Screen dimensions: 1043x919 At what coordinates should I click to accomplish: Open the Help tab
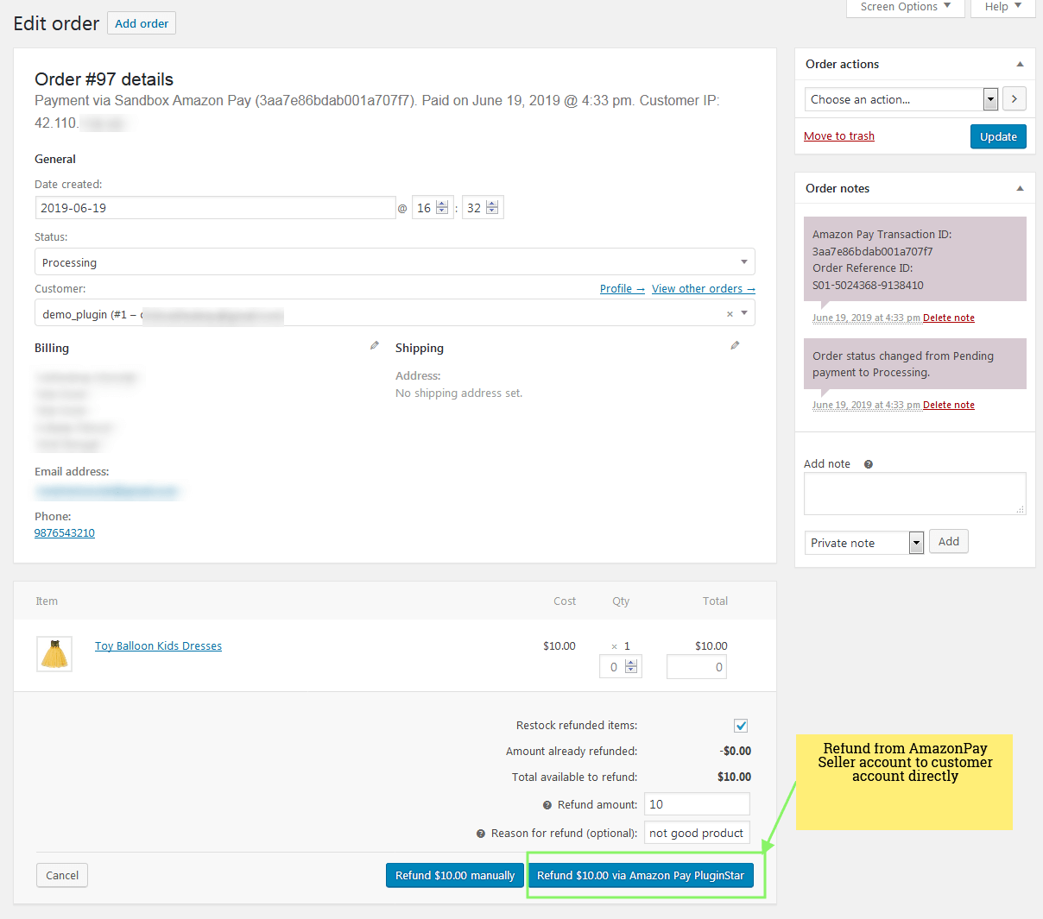(1002, 7)
